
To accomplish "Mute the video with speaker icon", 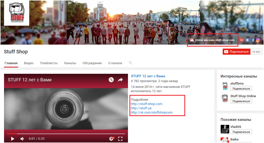I will click(22, 139).
